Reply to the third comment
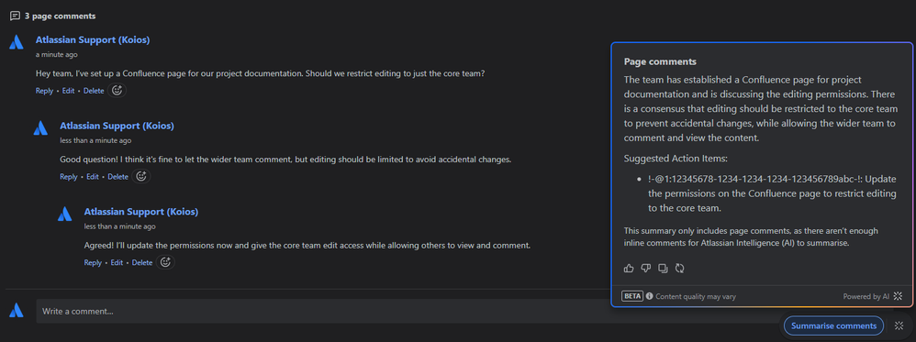The height and width of the screenshot is (342, 916). pyautogui.click(x=93, y=262)
